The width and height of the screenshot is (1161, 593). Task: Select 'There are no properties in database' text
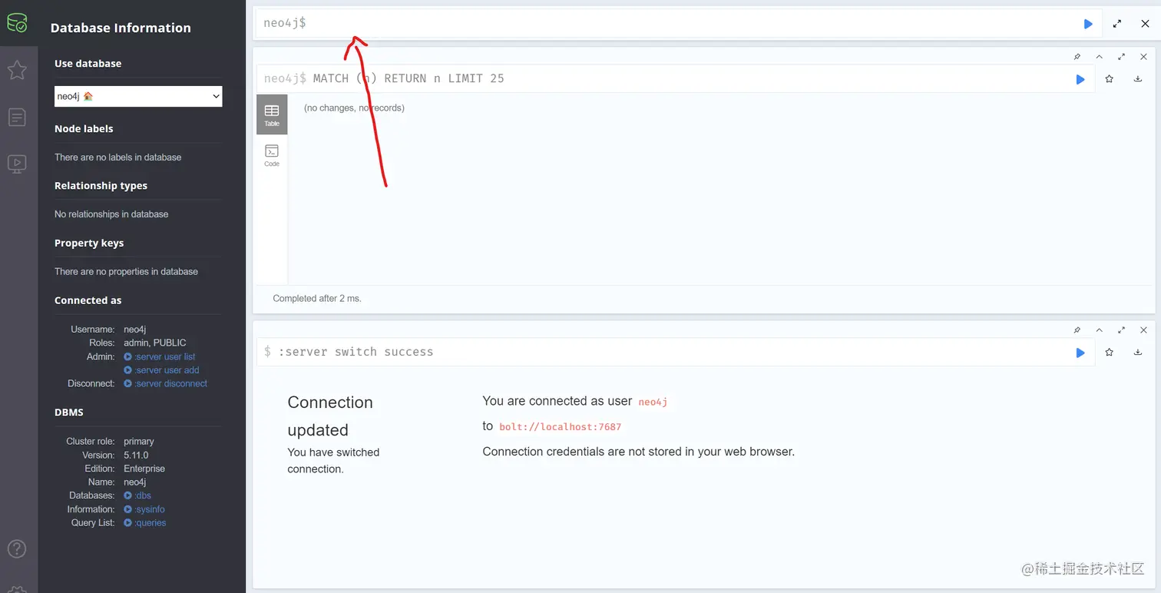pyautogui.click(x=126, y=272)
